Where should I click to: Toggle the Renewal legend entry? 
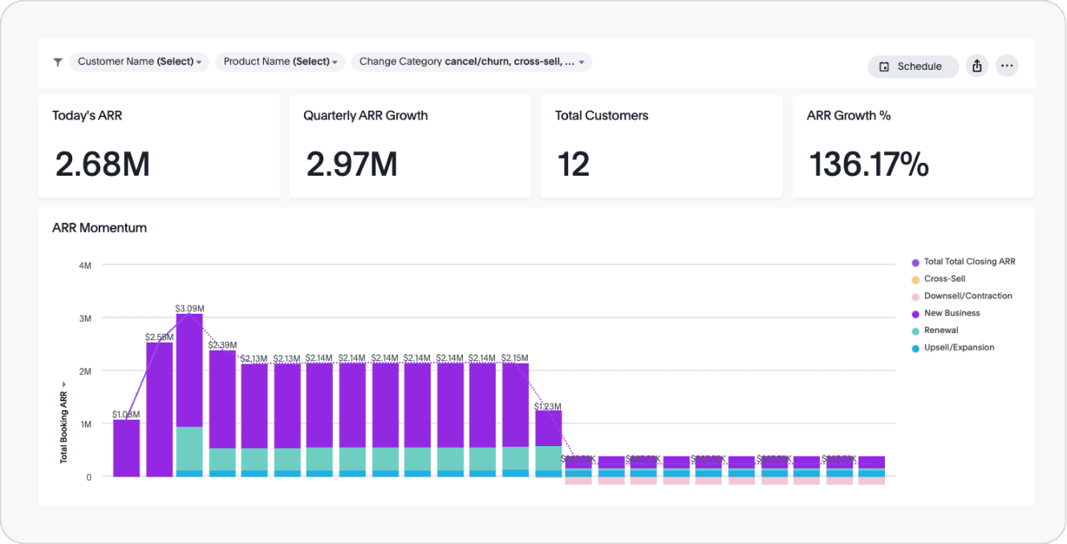[941, 331]
